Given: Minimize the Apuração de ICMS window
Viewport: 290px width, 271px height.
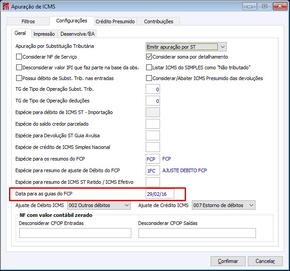Looking at the screenshot, I should click(x=250, y=6).
